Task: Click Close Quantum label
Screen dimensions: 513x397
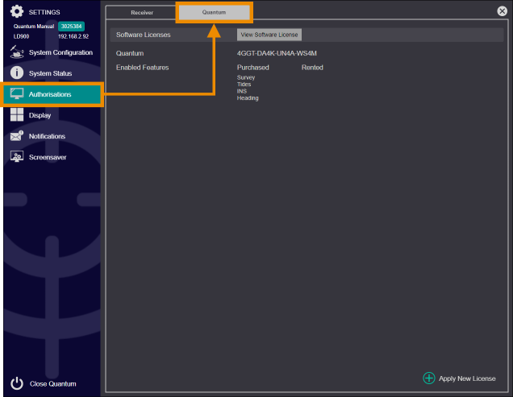Action: (x=53, y=383)
